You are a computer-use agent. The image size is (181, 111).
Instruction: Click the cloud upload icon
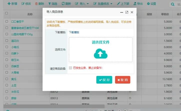click(x=100, y=54)
